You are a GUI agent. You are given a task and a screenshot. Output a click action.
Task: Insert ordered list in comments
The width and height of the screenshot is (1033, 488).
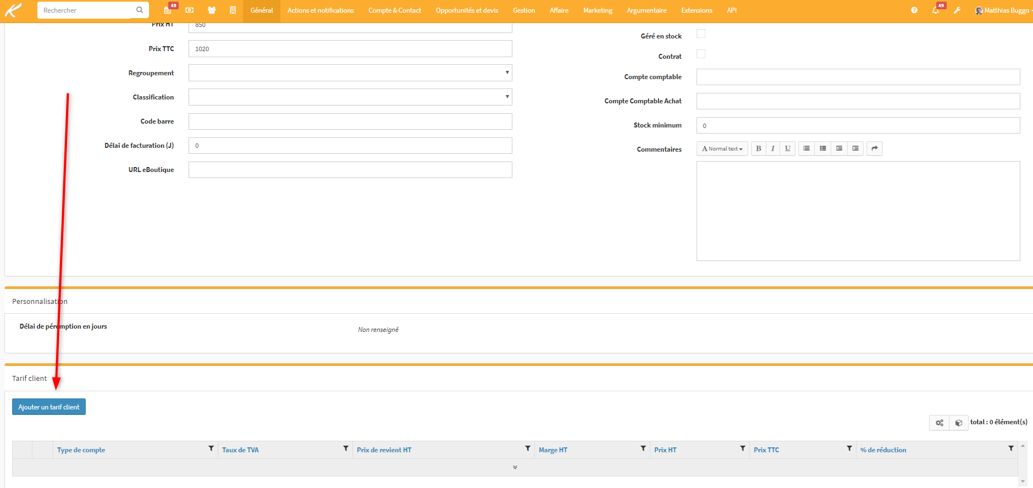pyautogui.click(x=823, y=148)
